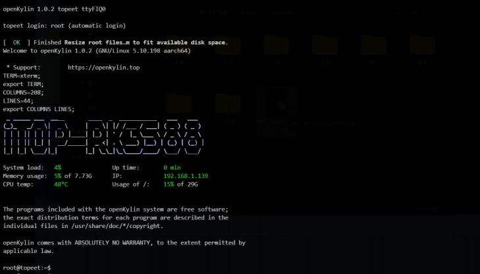Click the IMG_20240921_200902.jpg file name in background window

(x=323, y=124)
